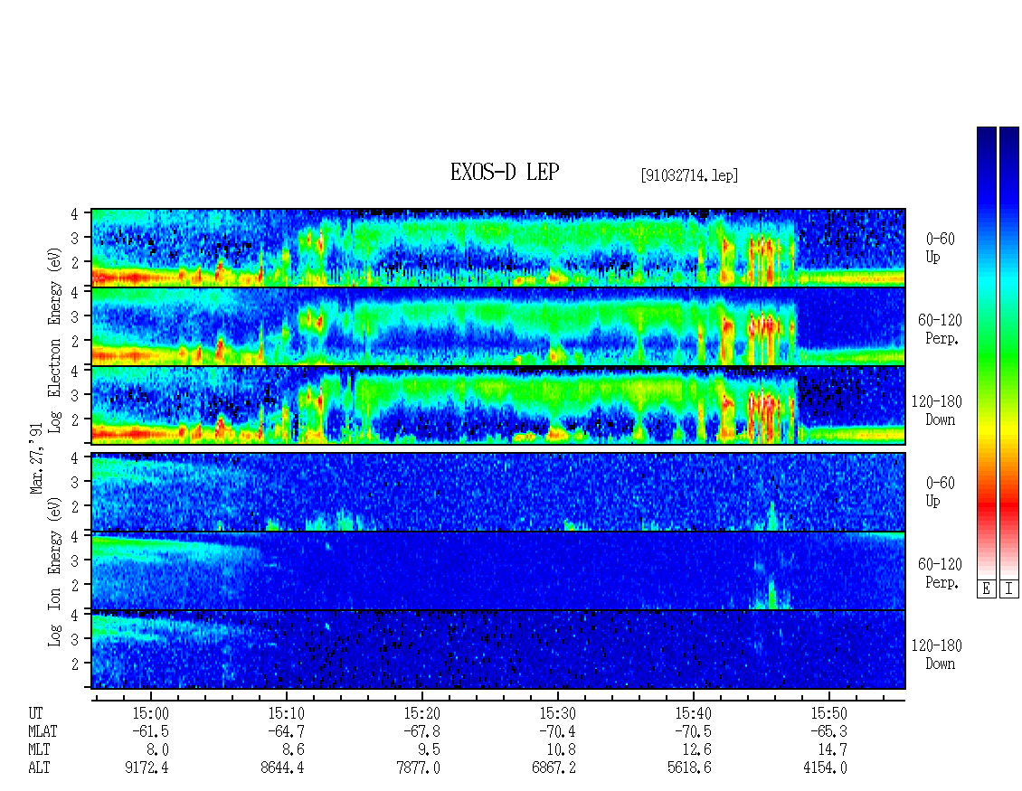
Task: Click the electron "0-60 Up" spectrogram panel
Action: click(x=498, y=248)
